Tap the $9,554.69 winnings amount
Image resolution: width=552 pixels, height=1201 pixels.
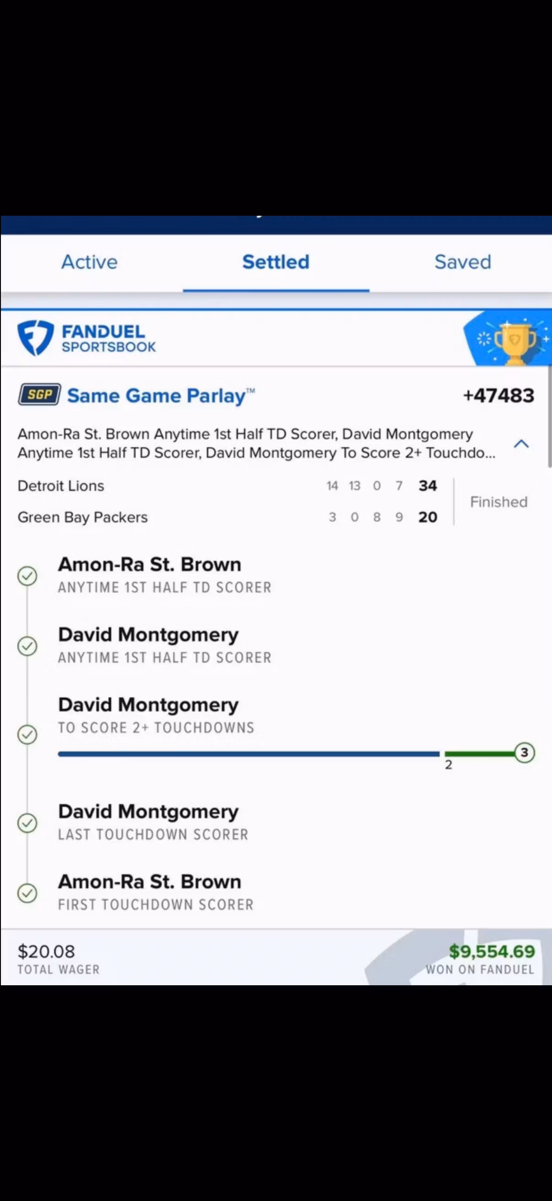(492, 951)
